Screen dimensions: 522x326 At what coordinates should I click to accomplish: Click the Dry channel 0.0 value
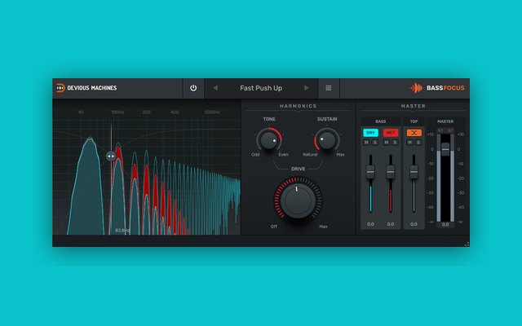[370, 224]
